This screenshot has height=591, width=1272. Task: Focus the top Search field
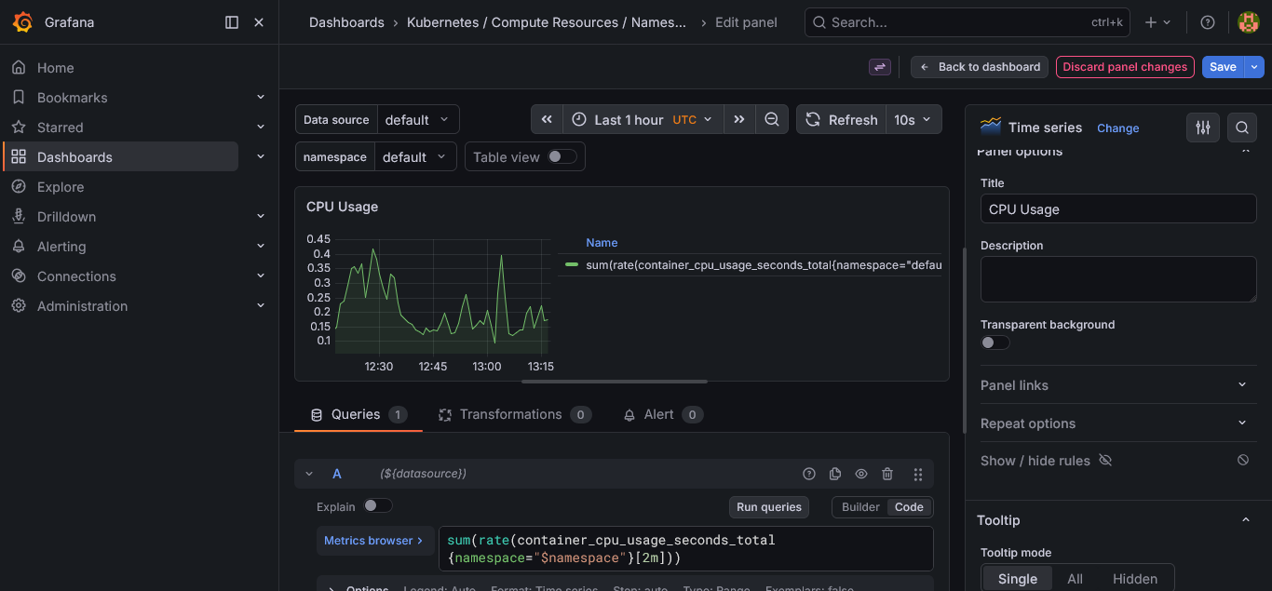tap(968, 22)
